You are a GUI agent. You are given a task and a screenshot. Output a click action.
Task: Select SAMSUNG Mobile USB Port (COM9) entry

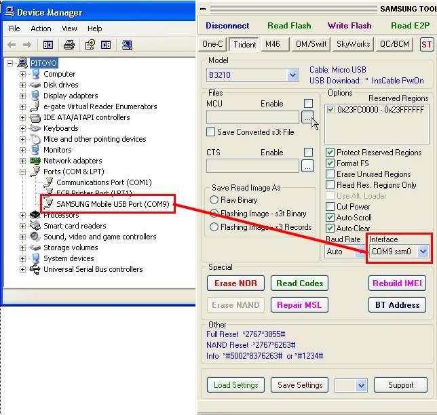coord(113,204)
